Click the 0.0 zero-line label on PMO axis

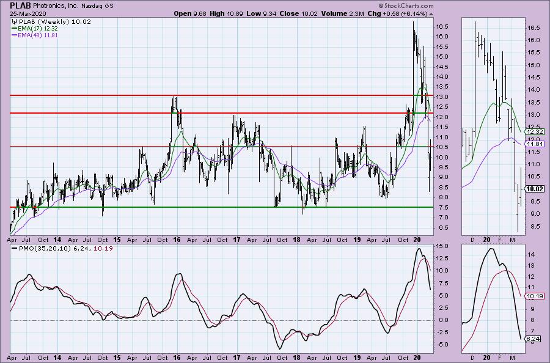pyautogui.click(x=442, y=320)
